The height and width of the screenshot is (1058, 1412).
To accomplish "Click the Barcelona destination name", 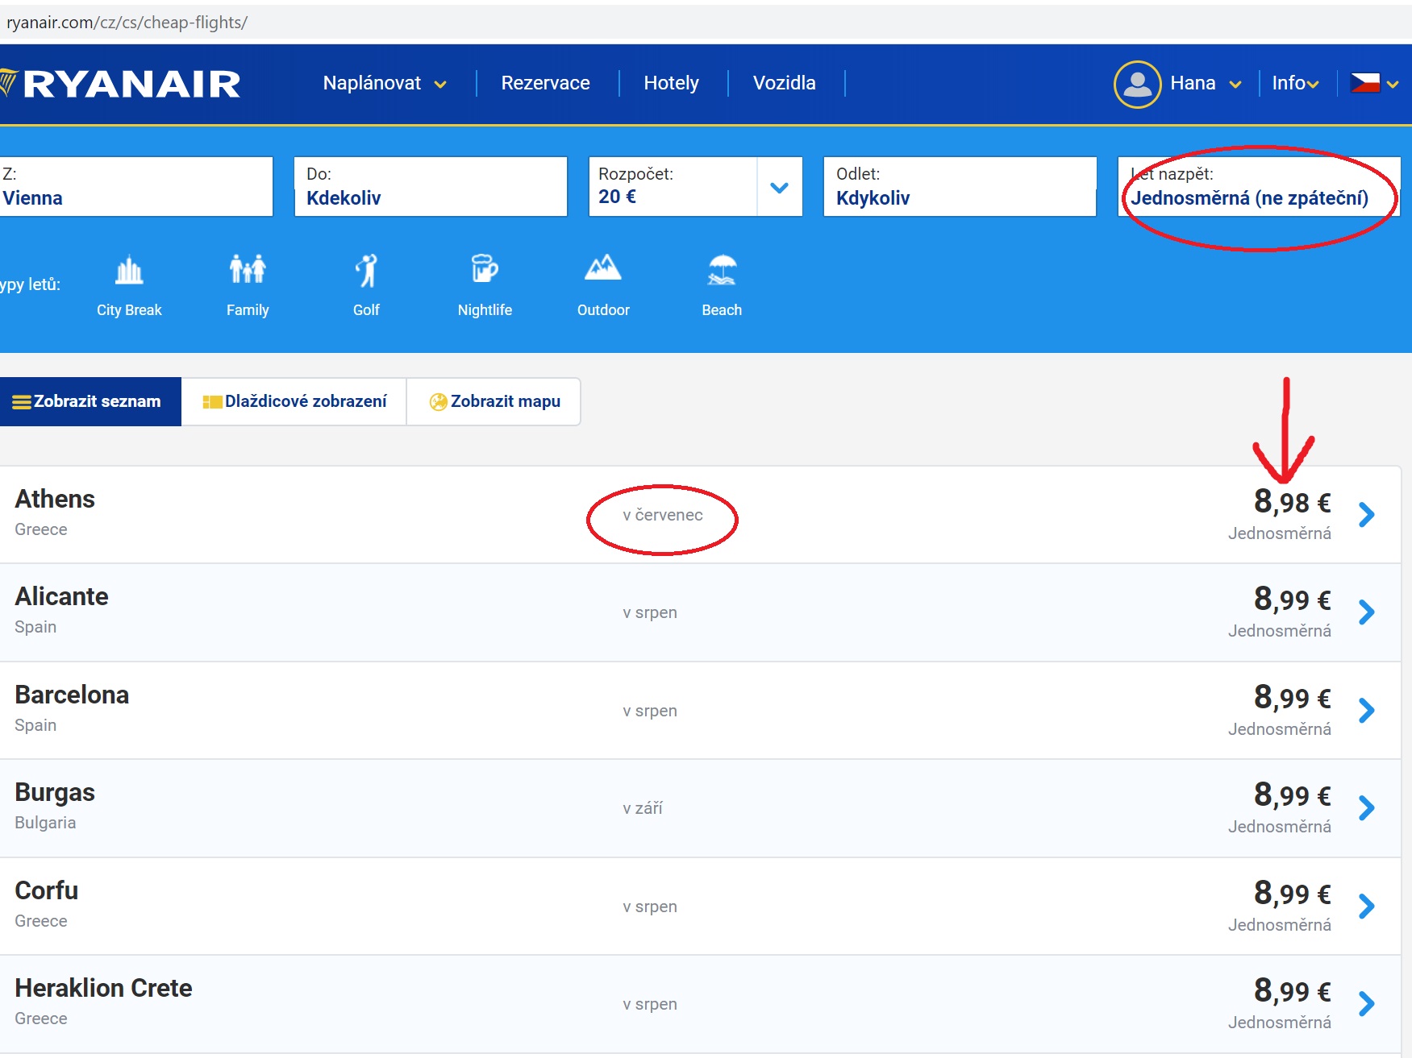I will (72, 695).
